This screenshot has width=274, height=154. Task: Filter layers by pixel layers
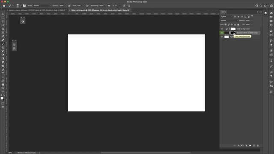click(x=235, y=17)
